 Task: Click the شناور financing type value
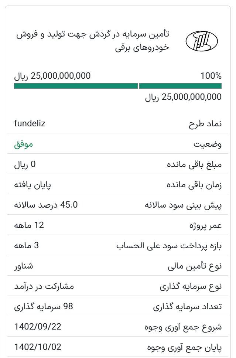[x=25, y=266]
